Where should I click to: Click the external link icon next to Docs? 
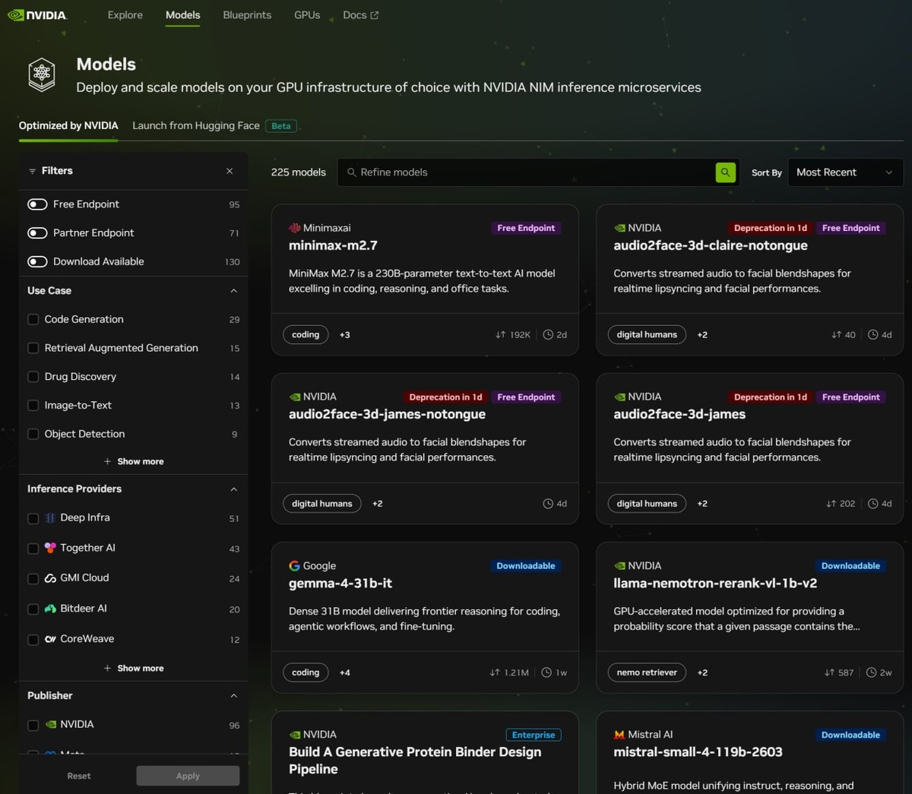point(374,15)
